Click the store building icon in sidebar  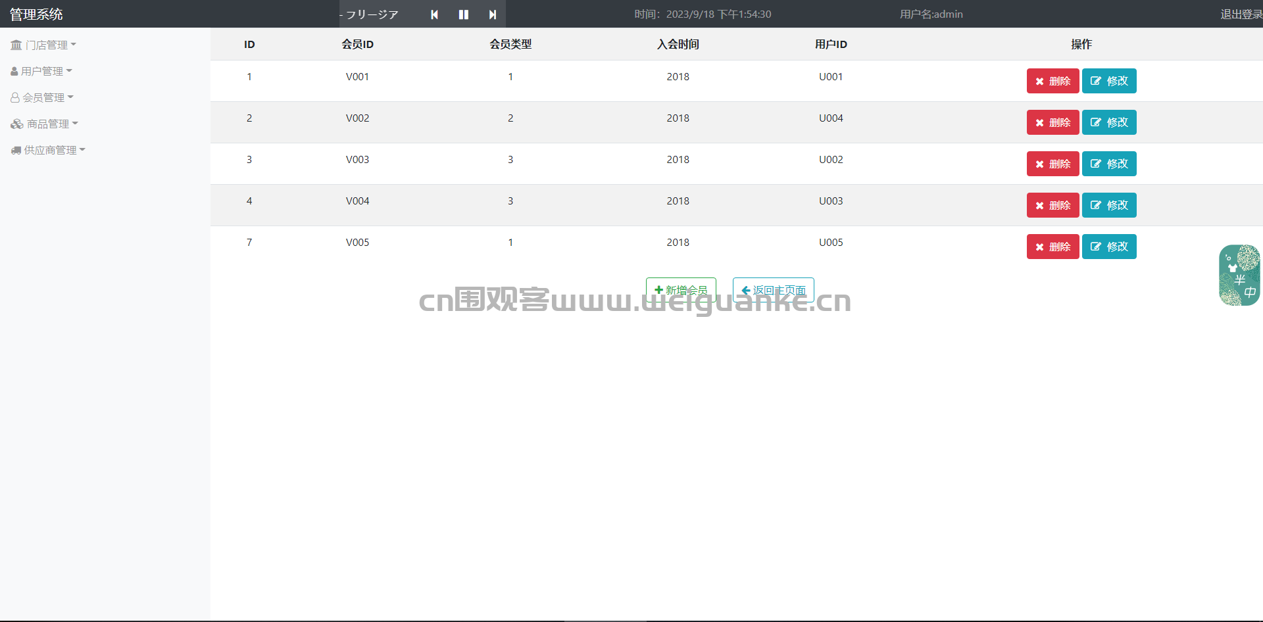(16, 45)
